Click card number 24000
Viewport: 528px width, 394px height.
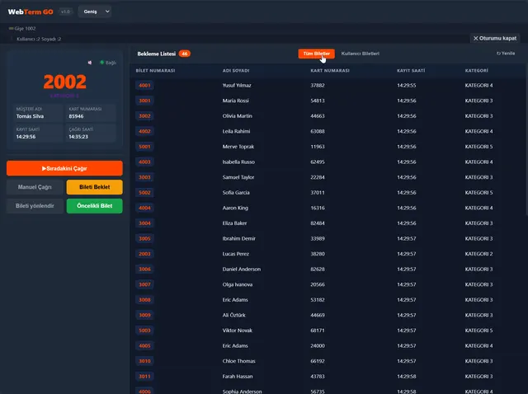318,345
